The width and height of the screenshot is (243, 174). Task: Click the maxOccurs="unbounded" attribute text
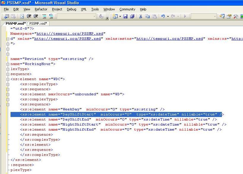[73, 94]
